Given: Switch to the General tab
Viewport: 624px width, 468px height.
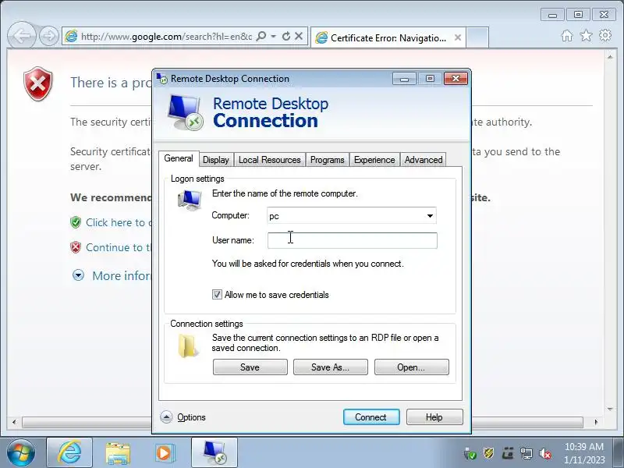Looking at the screenshot, I should point(179,158).
